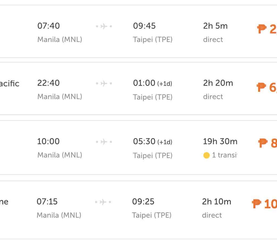Click the peso icon on the 19h 30m flight
This screenshot has width=277, height=243.
(263, 143)
